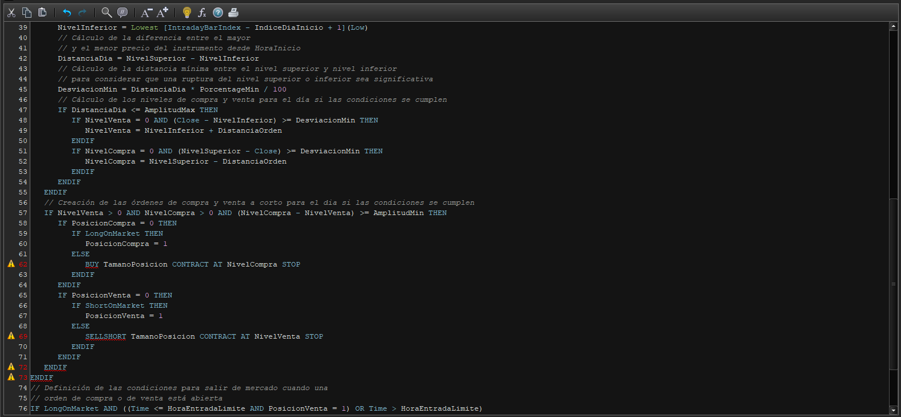901x417 pixels.
Task: Click the BUY keyword on line 62
Action: pyautogui.click(x=92, y=264)
